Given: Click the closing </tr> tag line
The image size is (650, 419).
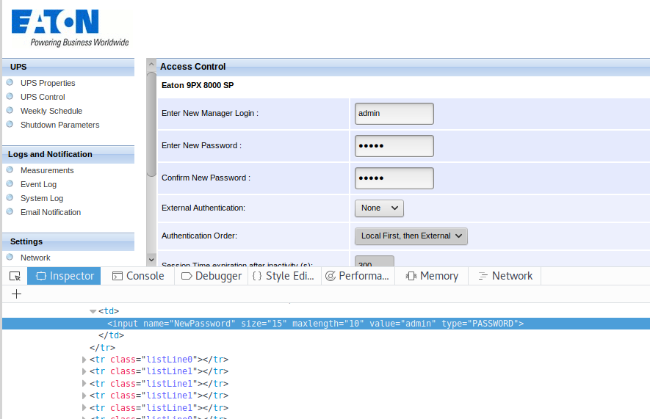Looking at the screenshot, I should (102, 348).
